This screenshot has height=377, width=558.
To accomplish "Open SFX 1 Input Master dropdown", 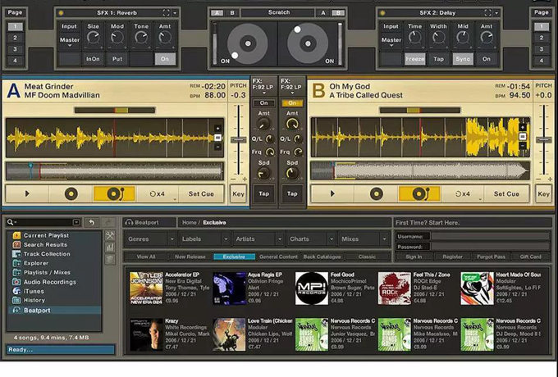I will tap(70, 40).
